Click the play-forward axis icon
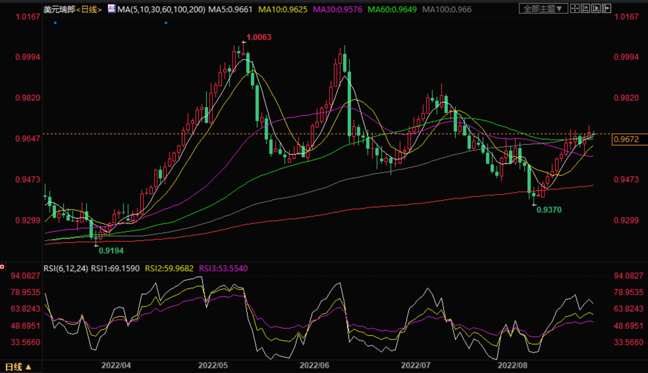The width and height of the screenshot is (648, 373). coord(596,8)
